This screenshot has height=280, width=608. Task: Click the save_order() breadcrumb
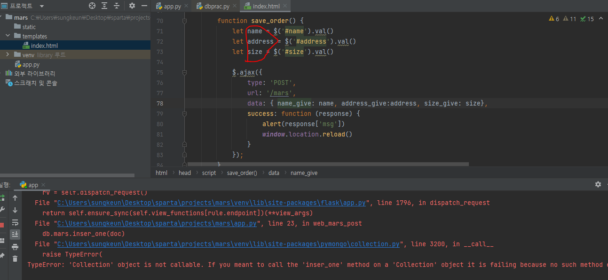[242, 173]
